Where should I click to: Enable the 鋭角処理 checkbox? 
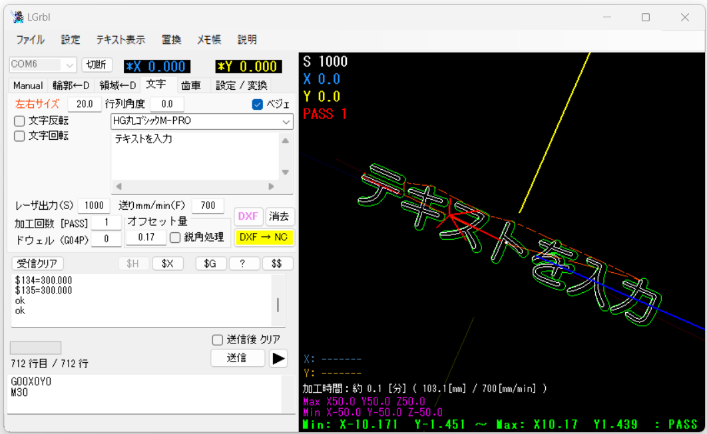[175, 237]
